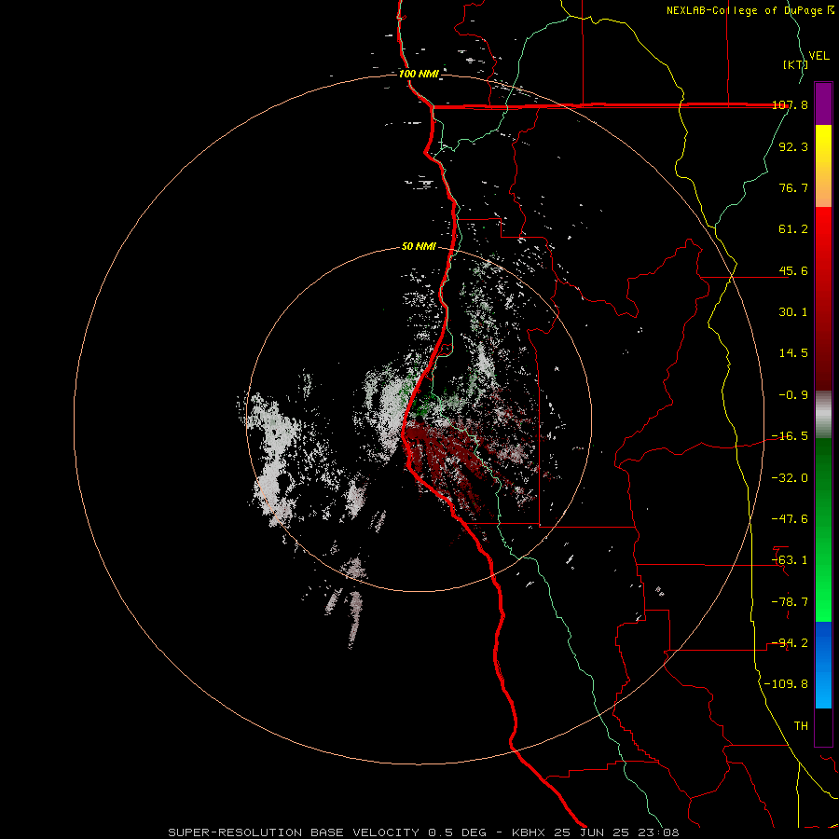Click the 45.6 value on velocity scale
The width and height of the screenshot is (839, 839).
793,270
